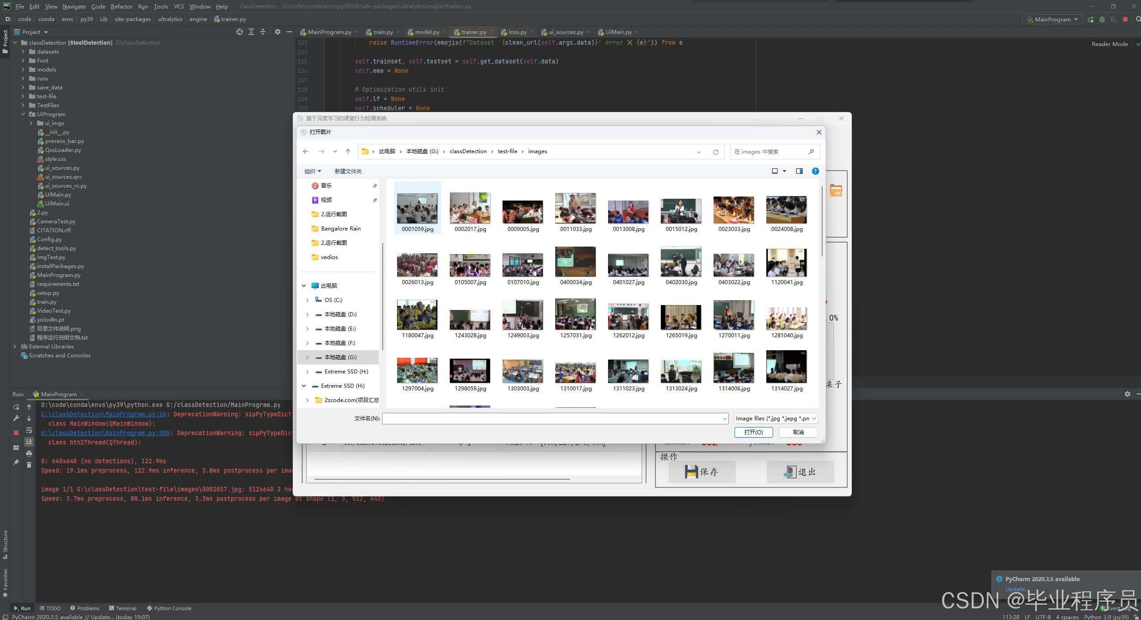Open the image file type filter dropdown

pyautogui.click(x=776, y=419)
